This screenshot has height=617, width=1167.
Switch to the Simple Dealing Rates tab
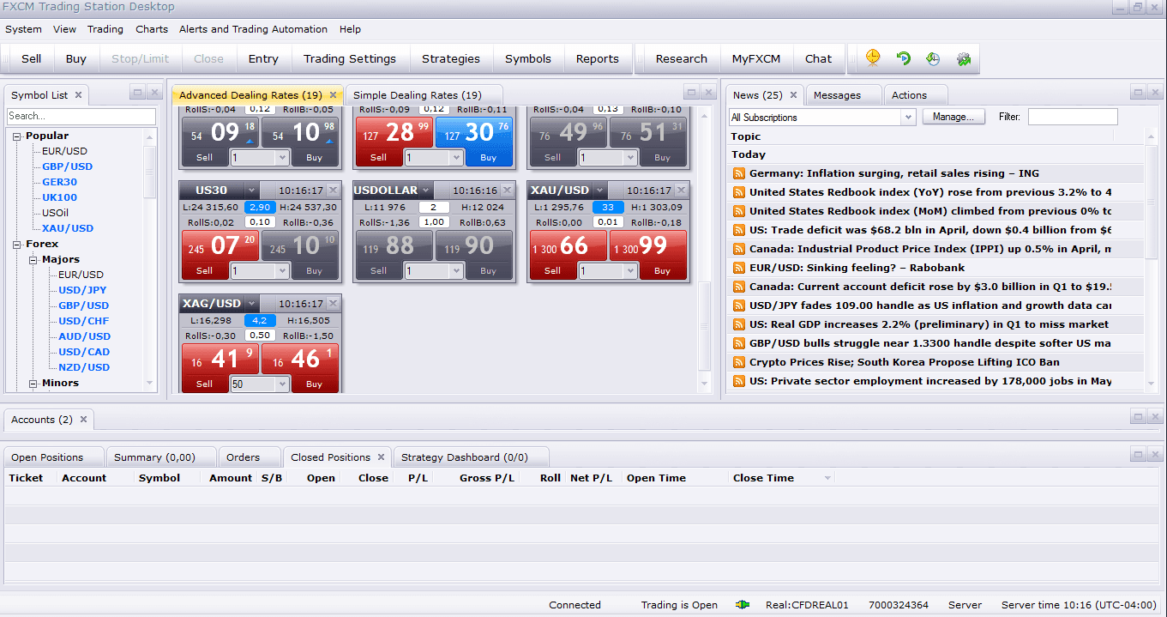coord(419,94)
